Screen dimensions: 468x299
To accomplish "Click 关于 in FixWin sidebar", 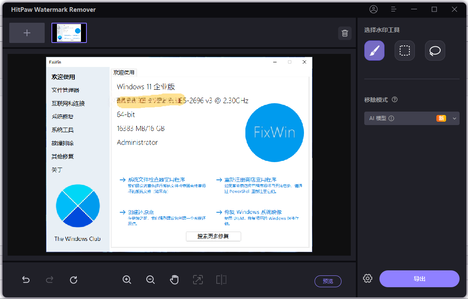I will tap(57, 170).
